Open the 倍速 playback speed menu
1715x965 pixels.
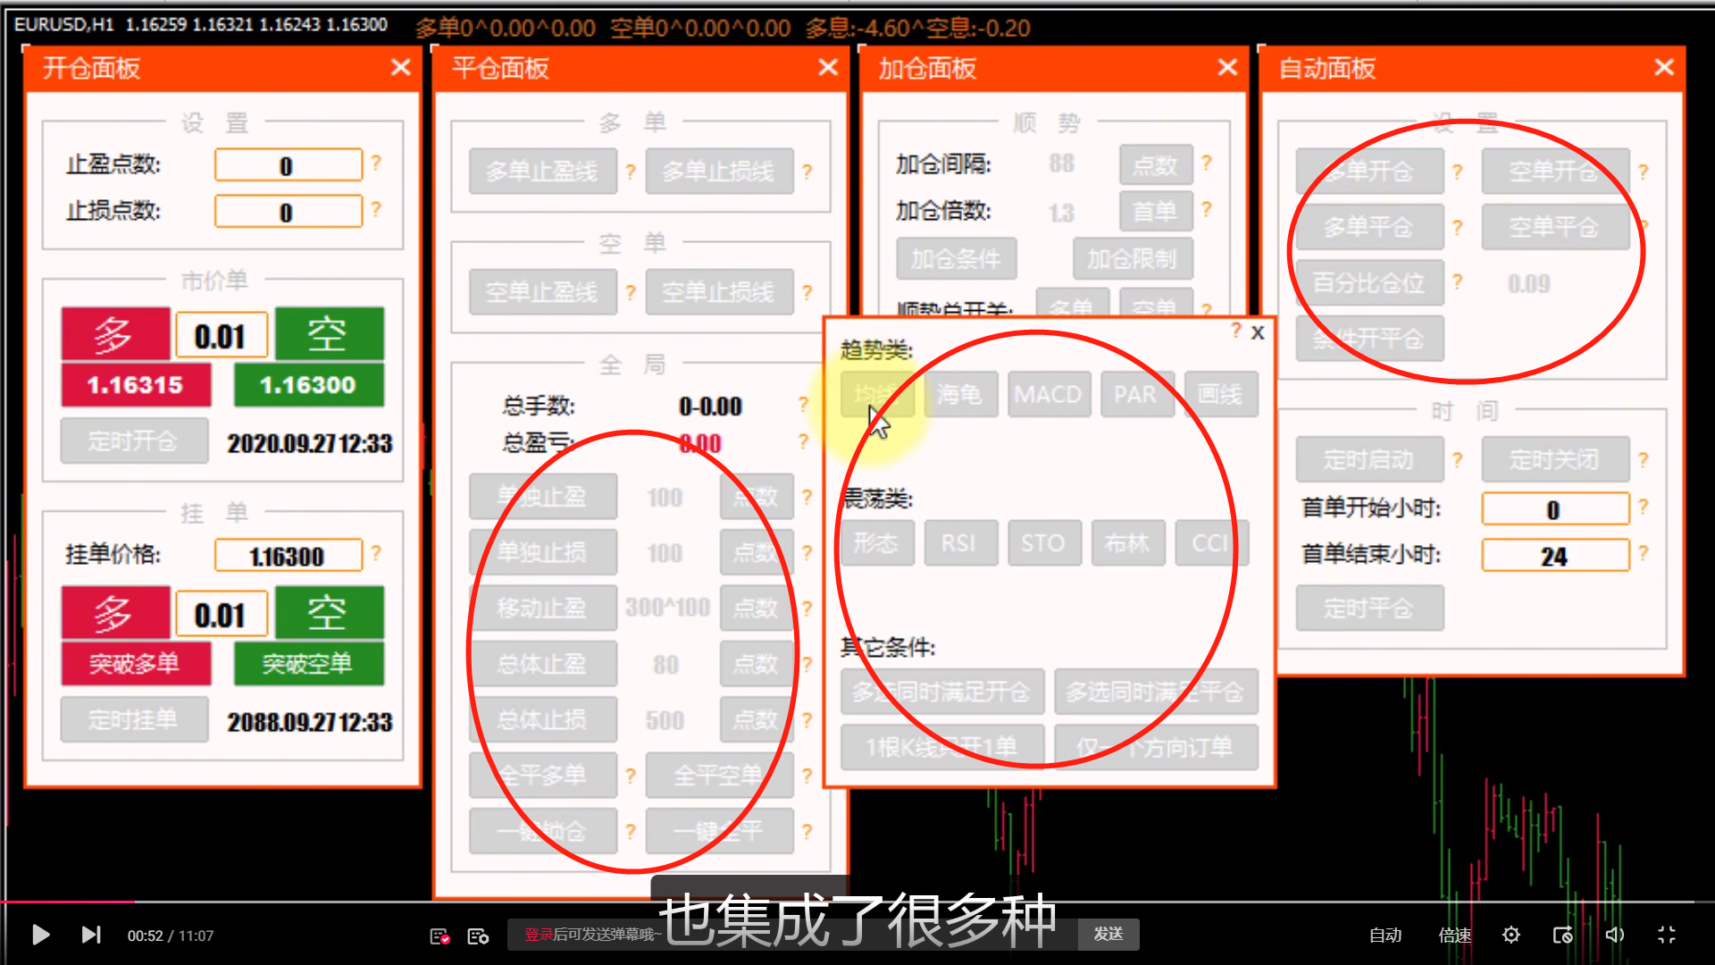(1454, 935)
